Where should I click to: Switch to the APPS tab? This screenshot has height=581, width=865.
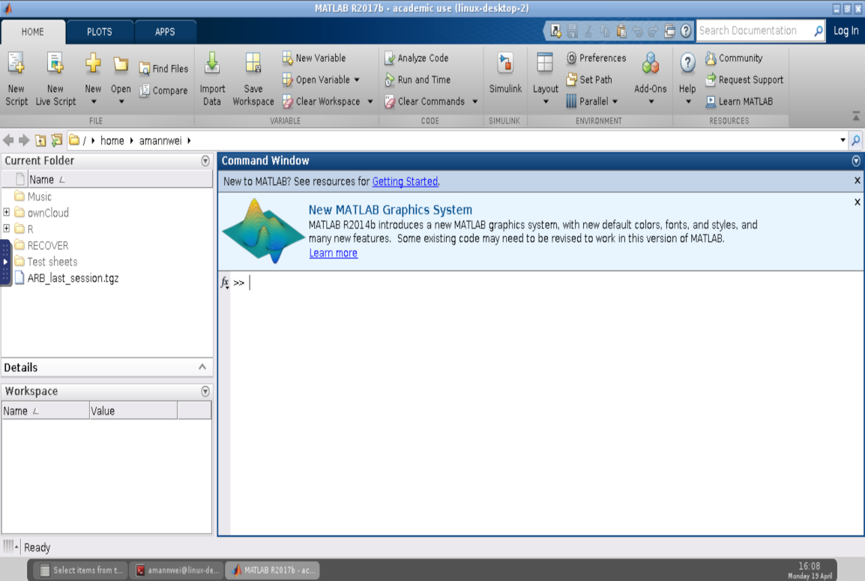[x=165, y=31]
